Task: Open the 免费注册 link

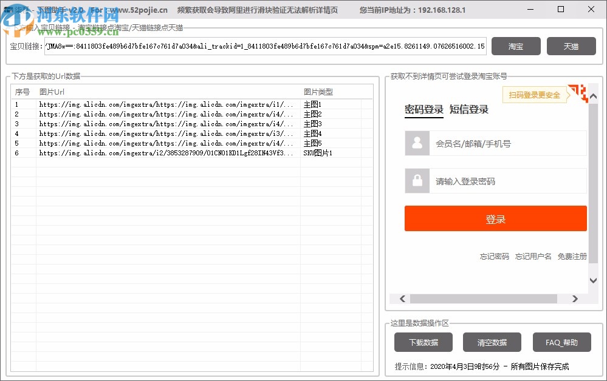Action: pos(572,256)
